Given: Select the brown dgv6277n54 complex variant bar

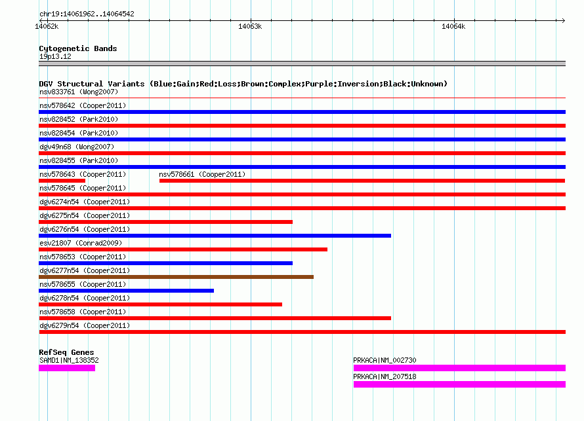Looking at the screenshot, I should tap(176, 277).
